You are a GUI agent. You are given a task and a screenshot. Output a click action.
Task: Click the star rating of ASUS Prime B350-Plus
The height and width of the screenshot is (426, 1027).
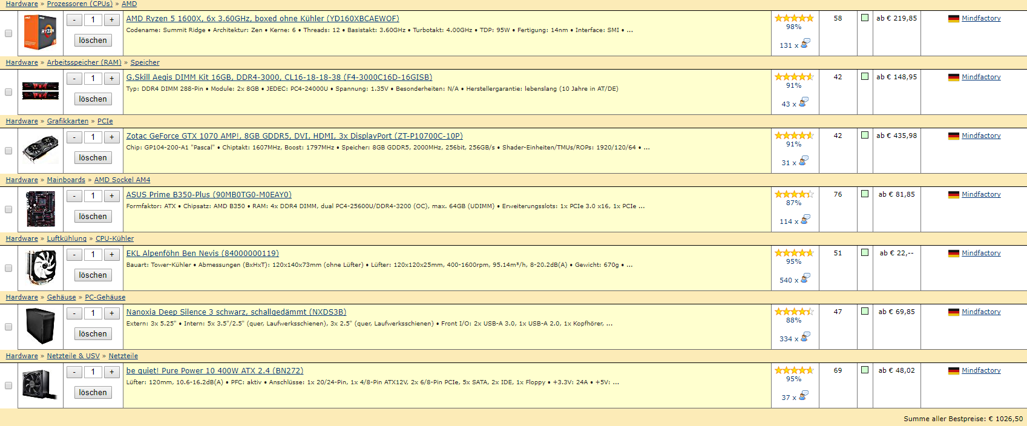794,194
